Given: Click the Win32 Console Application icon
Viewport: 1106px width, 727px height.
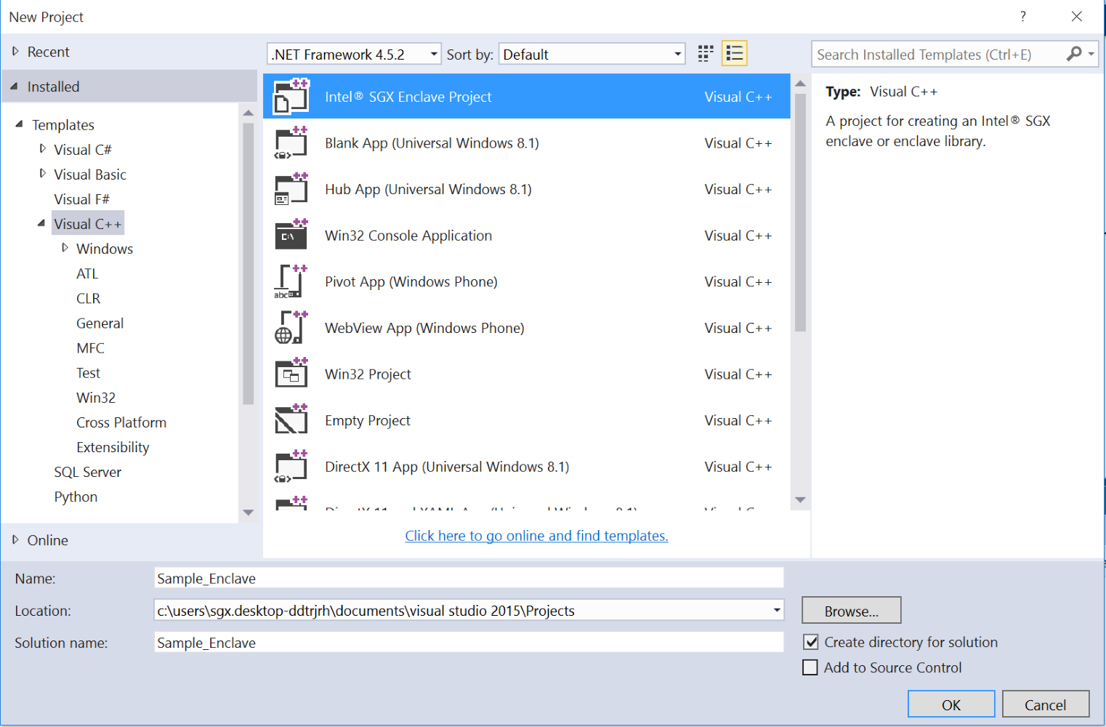Looking at the screenshot, I should click(x=291, y=236).
